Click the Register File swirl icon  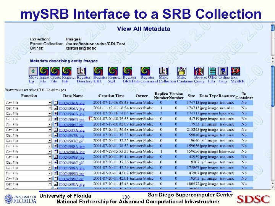[x=67, y=71]
